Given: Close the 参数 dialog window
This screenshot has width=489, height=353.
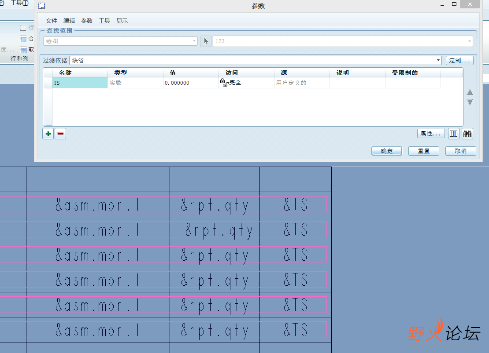Looking at the screenshot, I should point(470,4).
